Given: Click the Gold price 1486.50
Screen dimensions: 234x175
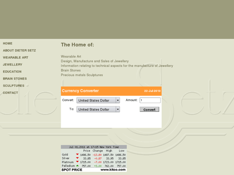Looking at the screenshot, I should [85, 155].
